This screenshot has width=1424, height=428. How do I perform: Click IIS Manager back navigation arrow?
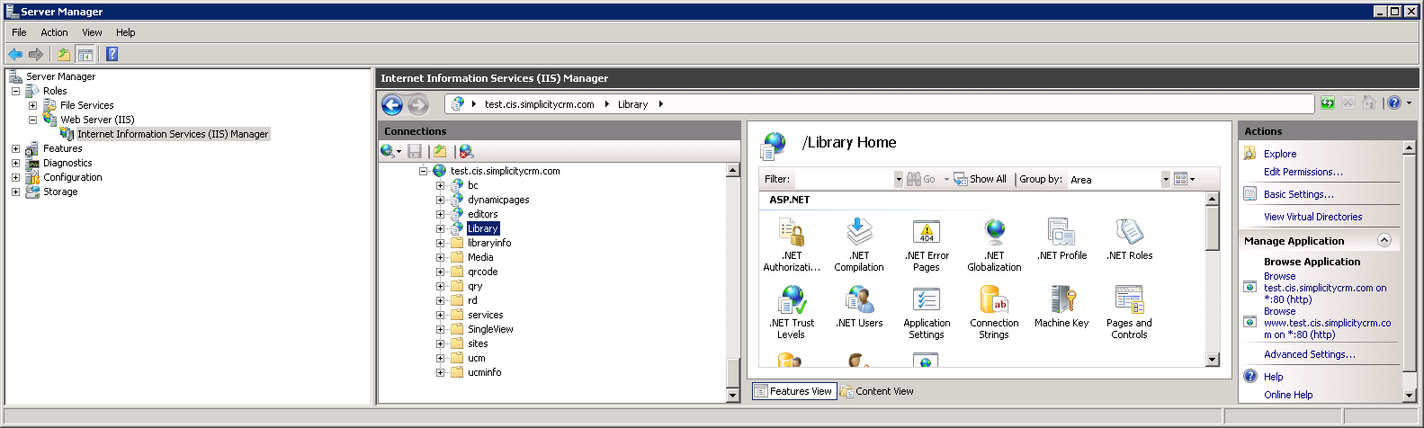[x=392, y=105]
